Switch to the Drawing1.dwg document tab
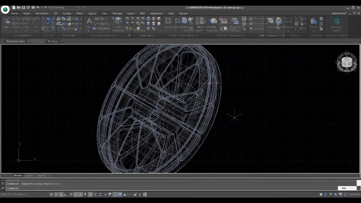Viewport: 361px width, 203px height. [16, 41]
